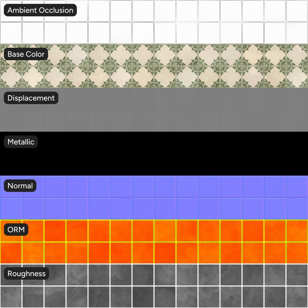Open the Ambient Occlusion texture strip
The width and height of the screenshot is (308, 308).
pyautogui.click(x=154, y=22)
